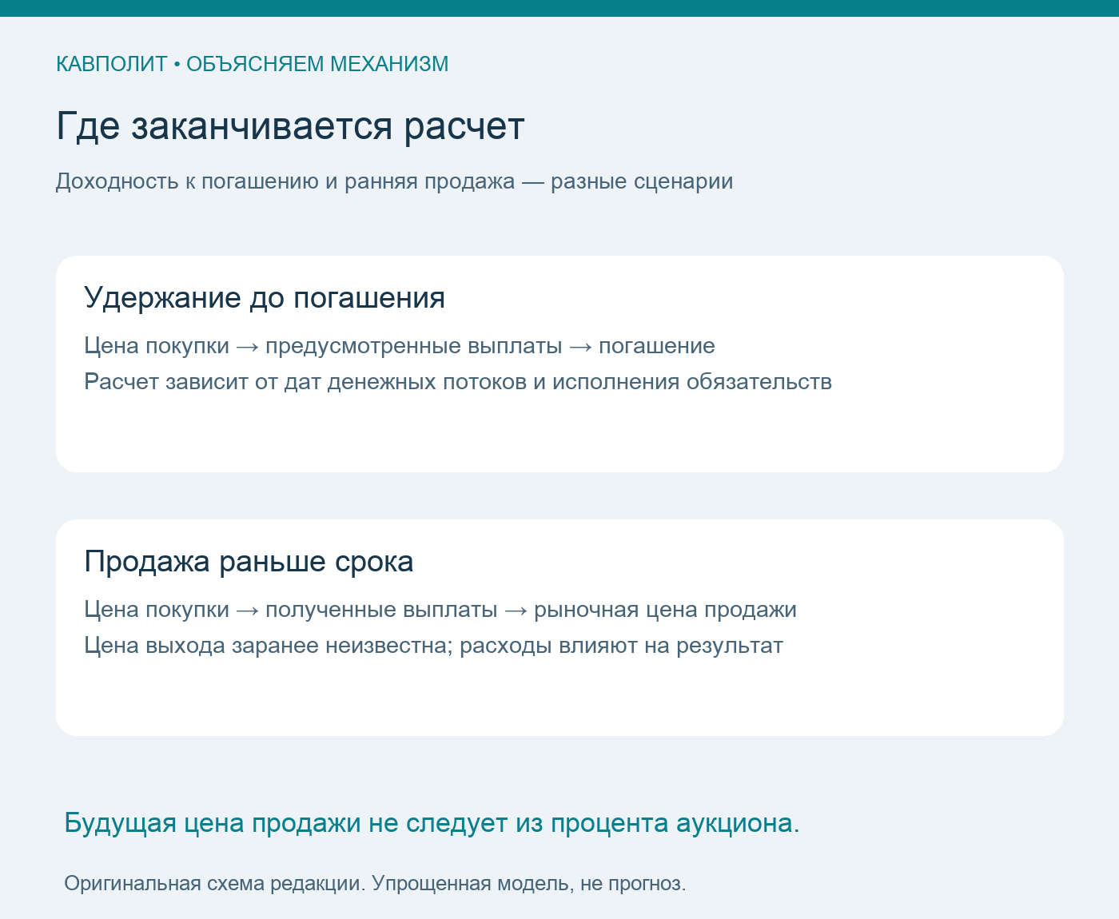Click the heading "Удержание до погашения"

pyautogui.click(x=265, y=297)
